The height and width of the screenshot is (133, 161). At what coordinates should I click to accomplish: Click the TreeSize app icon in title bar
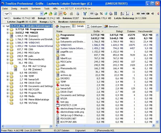click(x=3, y=4)
